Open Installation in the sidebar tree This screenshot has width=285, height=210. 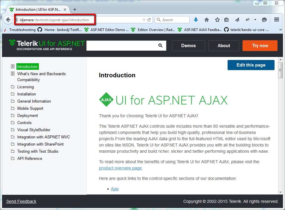click(27, 94)
